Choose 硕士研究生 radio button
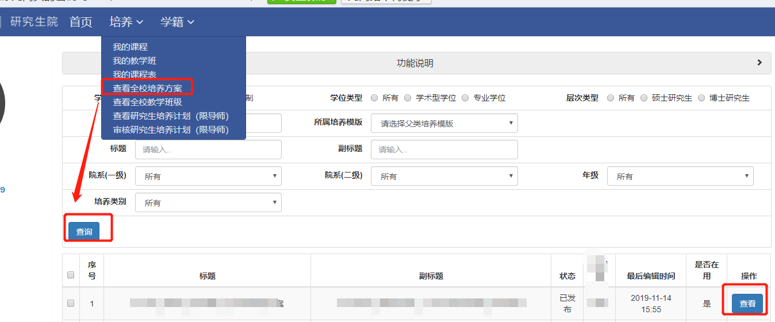 pyautogui.click(x=644, y=98)
